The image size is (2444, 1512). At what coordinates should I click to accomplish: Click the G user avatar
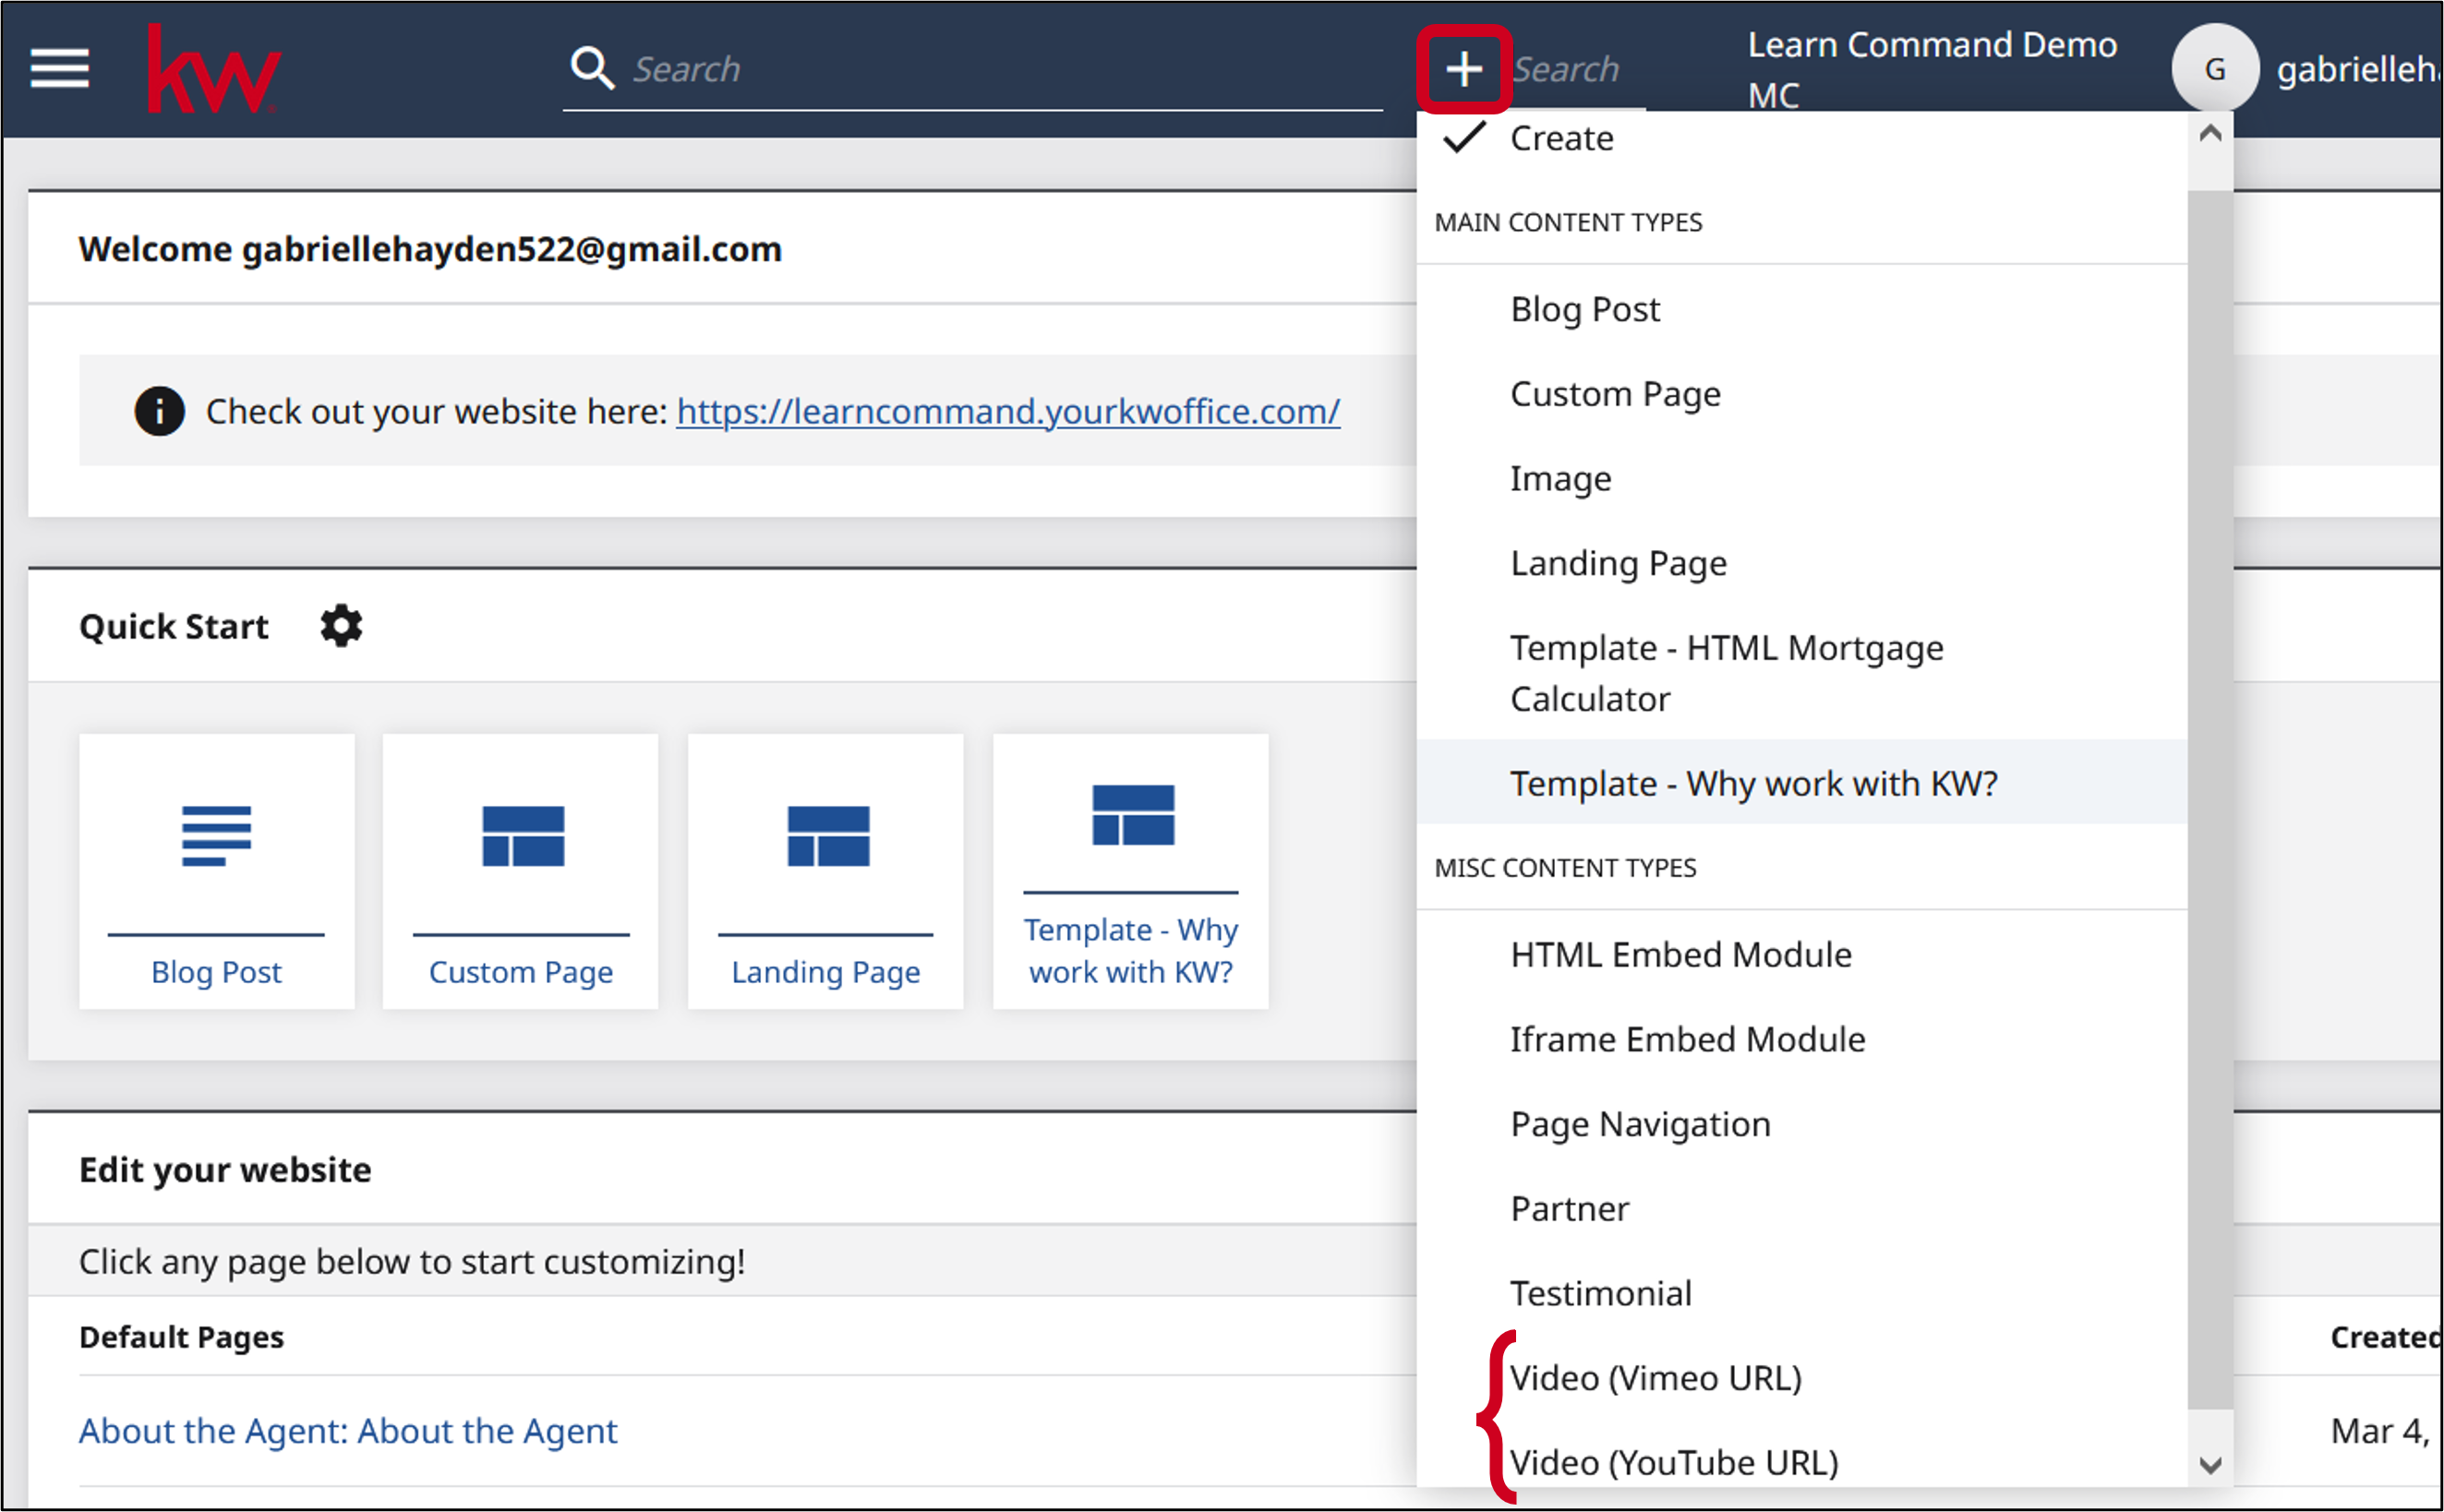coord(2215,68)
